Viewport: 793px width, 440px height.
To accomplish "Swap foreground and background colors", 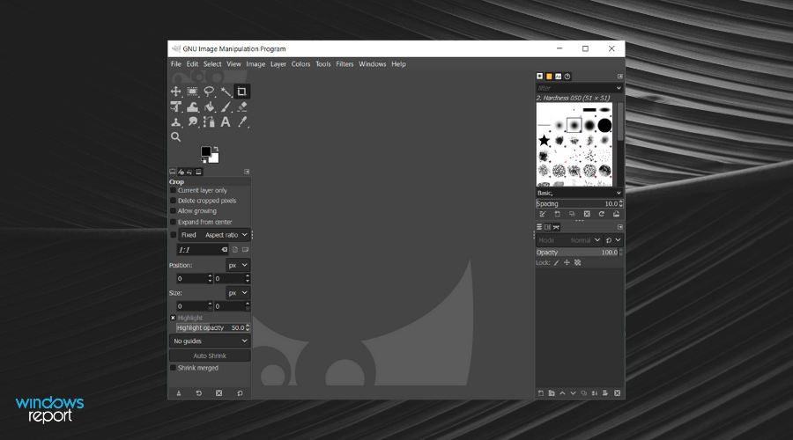I will click(x=216, y=149).
